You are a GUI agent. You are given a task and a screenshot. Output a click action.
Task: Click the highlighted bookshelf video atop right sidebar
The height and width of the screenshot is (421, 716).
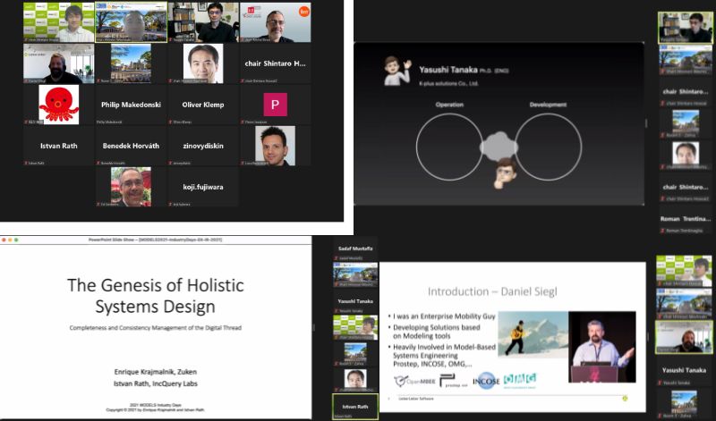(x=685, y=28)
